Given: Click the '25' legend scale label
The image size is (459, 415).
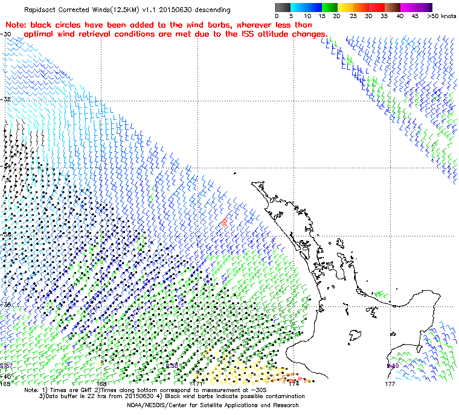Looking at the screenshot, I should (x=353, y=16).
